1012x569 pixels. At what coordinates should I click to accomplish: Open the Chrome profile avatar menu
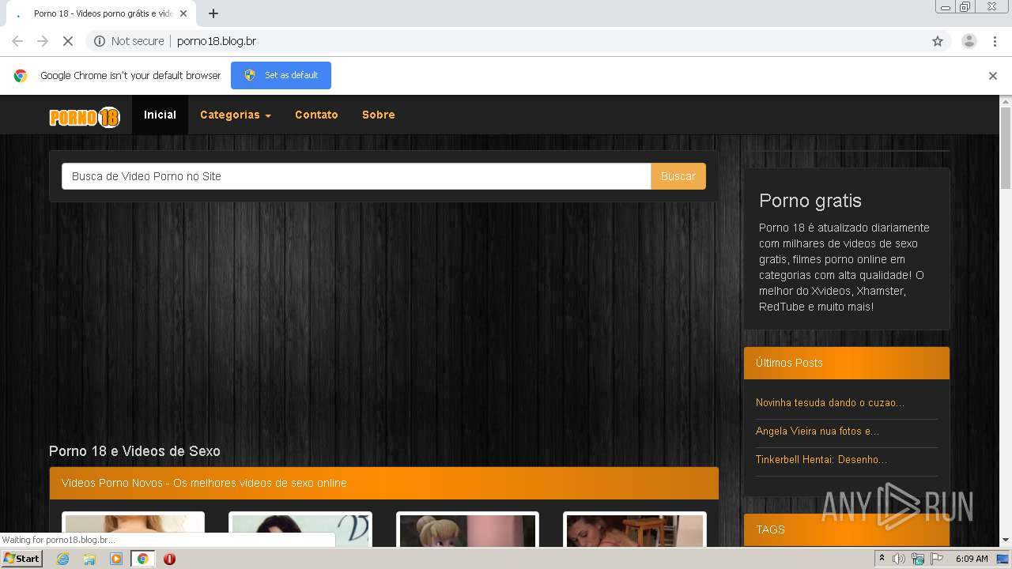(969, 41)
